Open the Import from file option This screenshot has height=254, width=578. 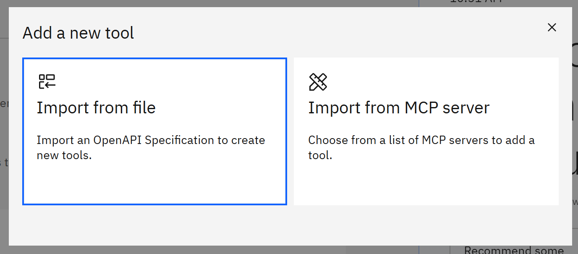click(154, 131)
